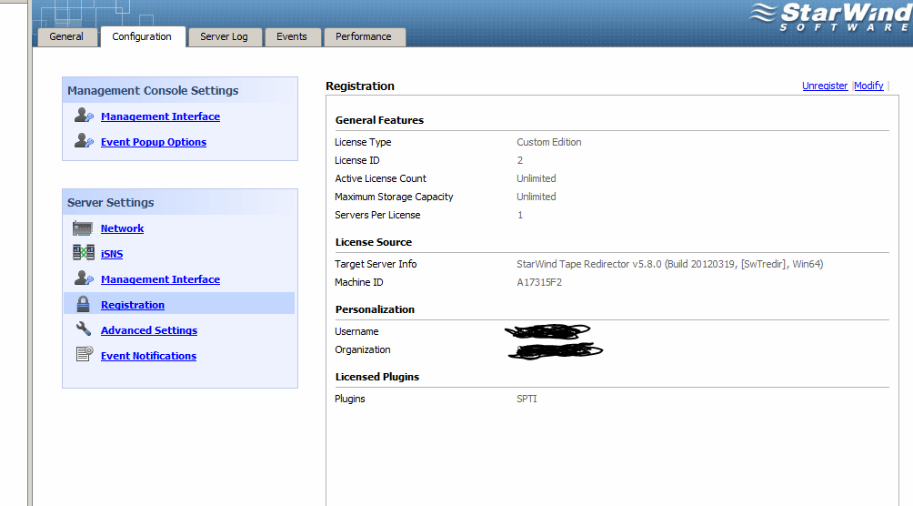Click the Modify link

point(868,86)
